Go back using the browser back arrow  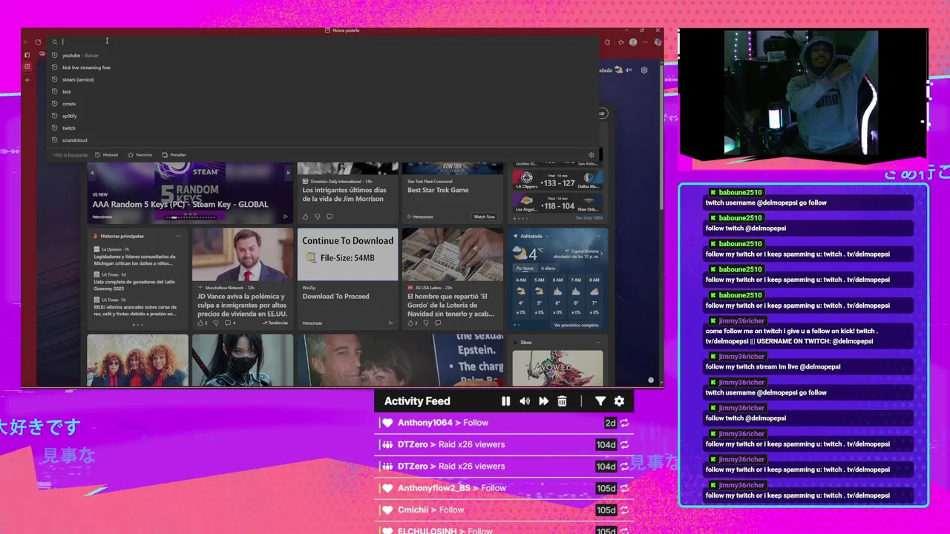pyautogui.click(x=27, y=42)
